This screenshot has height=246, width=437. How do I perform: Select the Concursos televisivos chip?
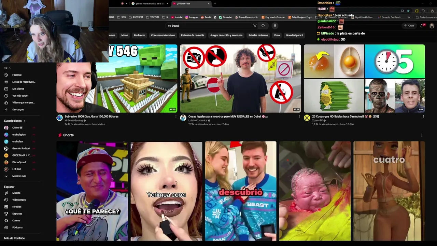[163, 35]
